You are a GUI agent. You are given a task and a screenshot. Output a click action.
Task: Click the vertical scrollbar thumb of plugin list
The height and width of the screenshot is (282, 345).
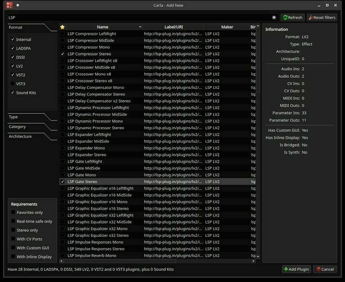coord(258,61)
